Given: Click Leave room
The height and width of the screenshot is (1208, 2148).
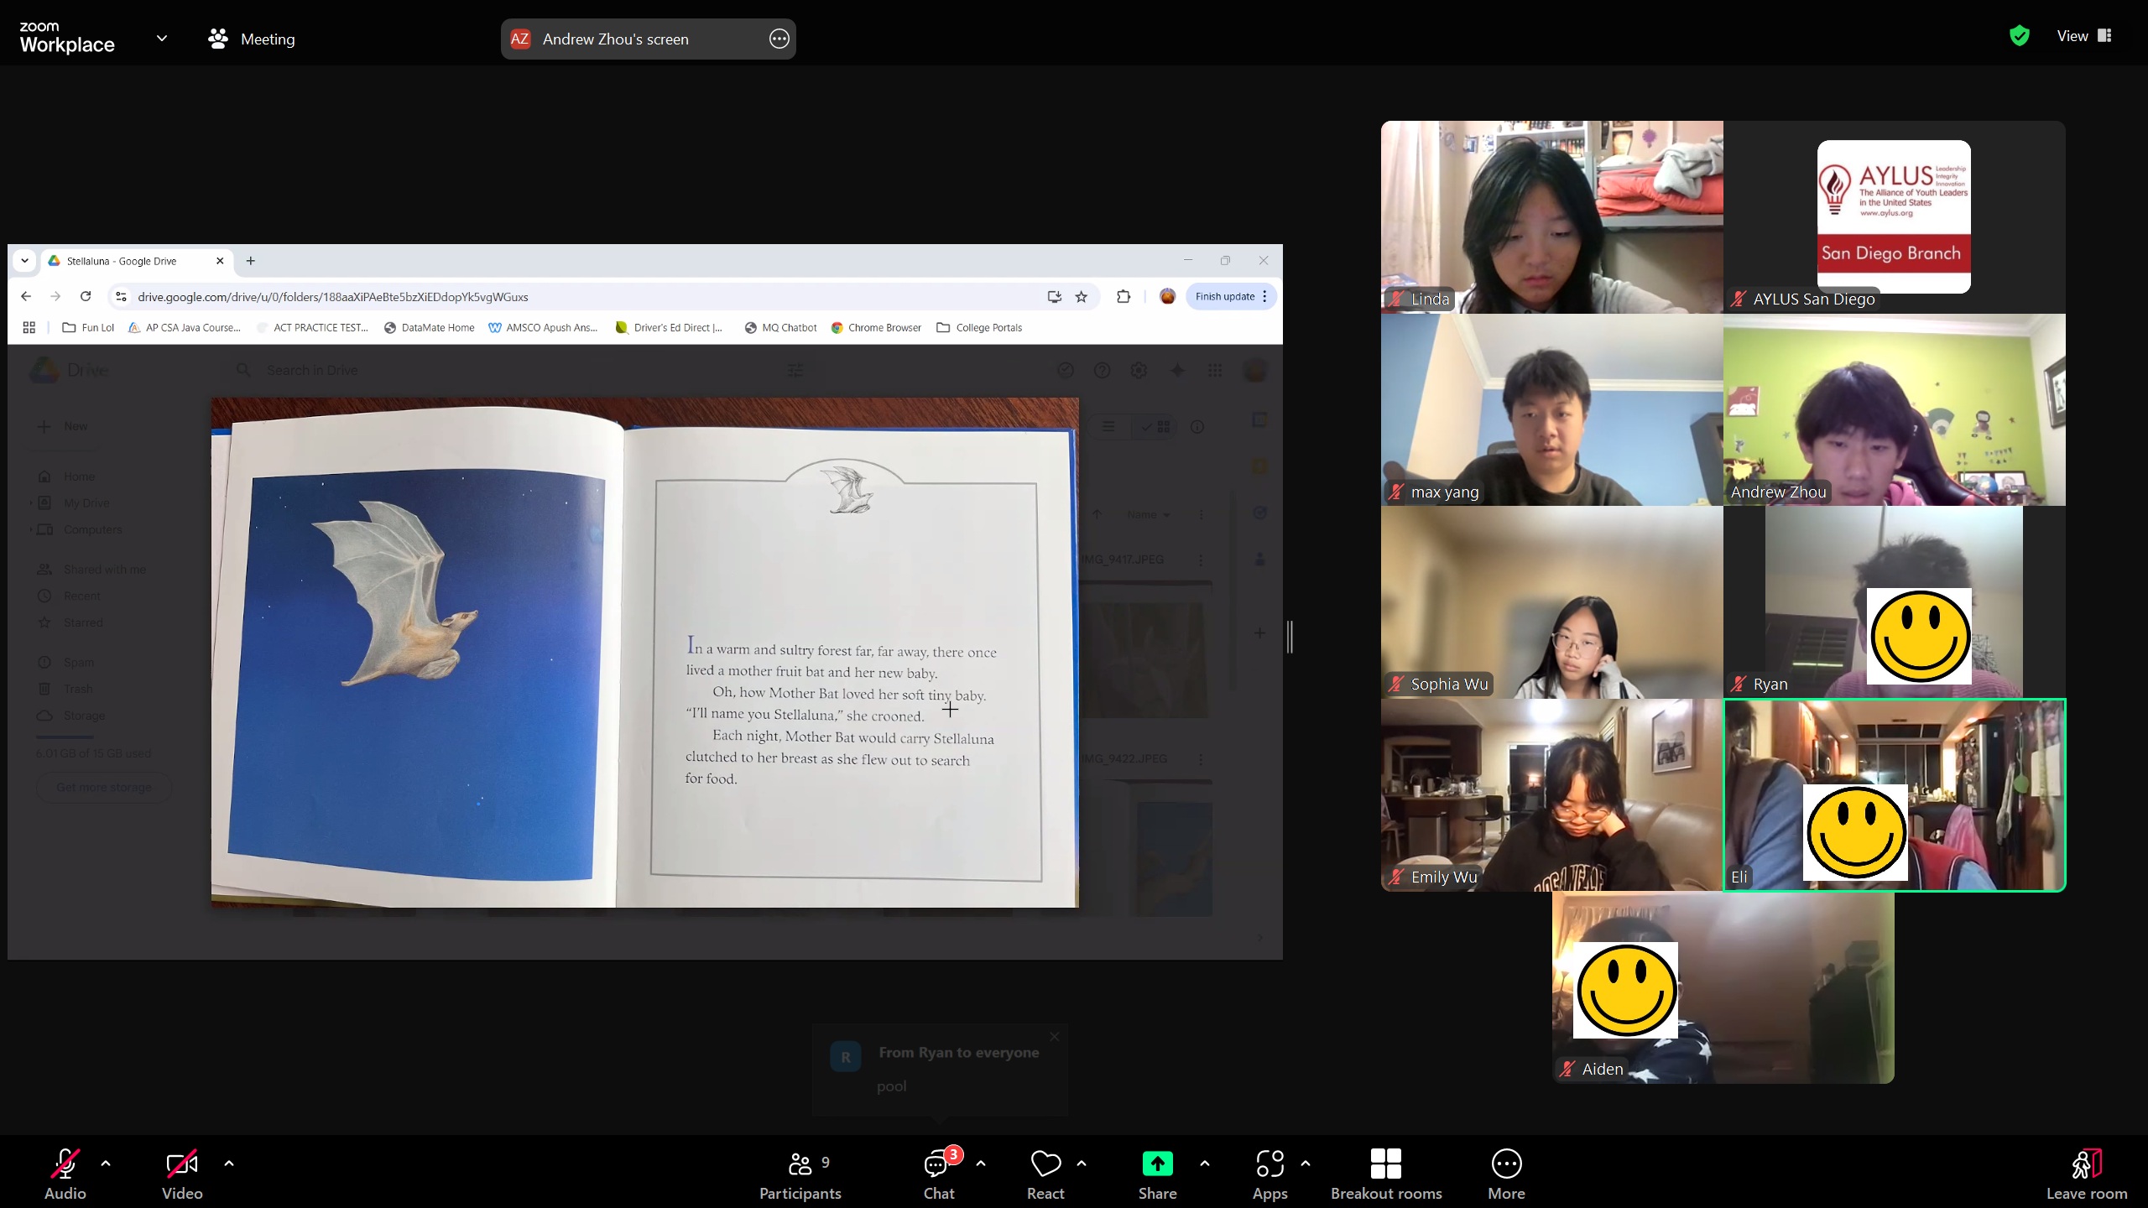Looking at the screenshot, I should 2087,1174.
